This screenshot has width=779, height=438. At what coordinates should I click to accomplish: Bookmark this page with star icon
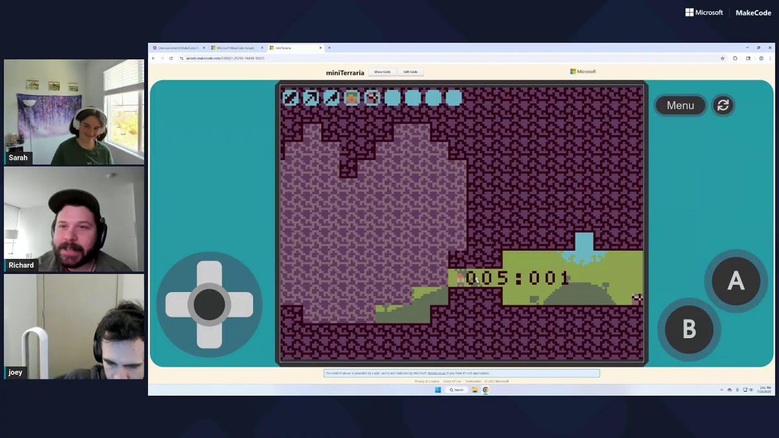pos(722,58)
